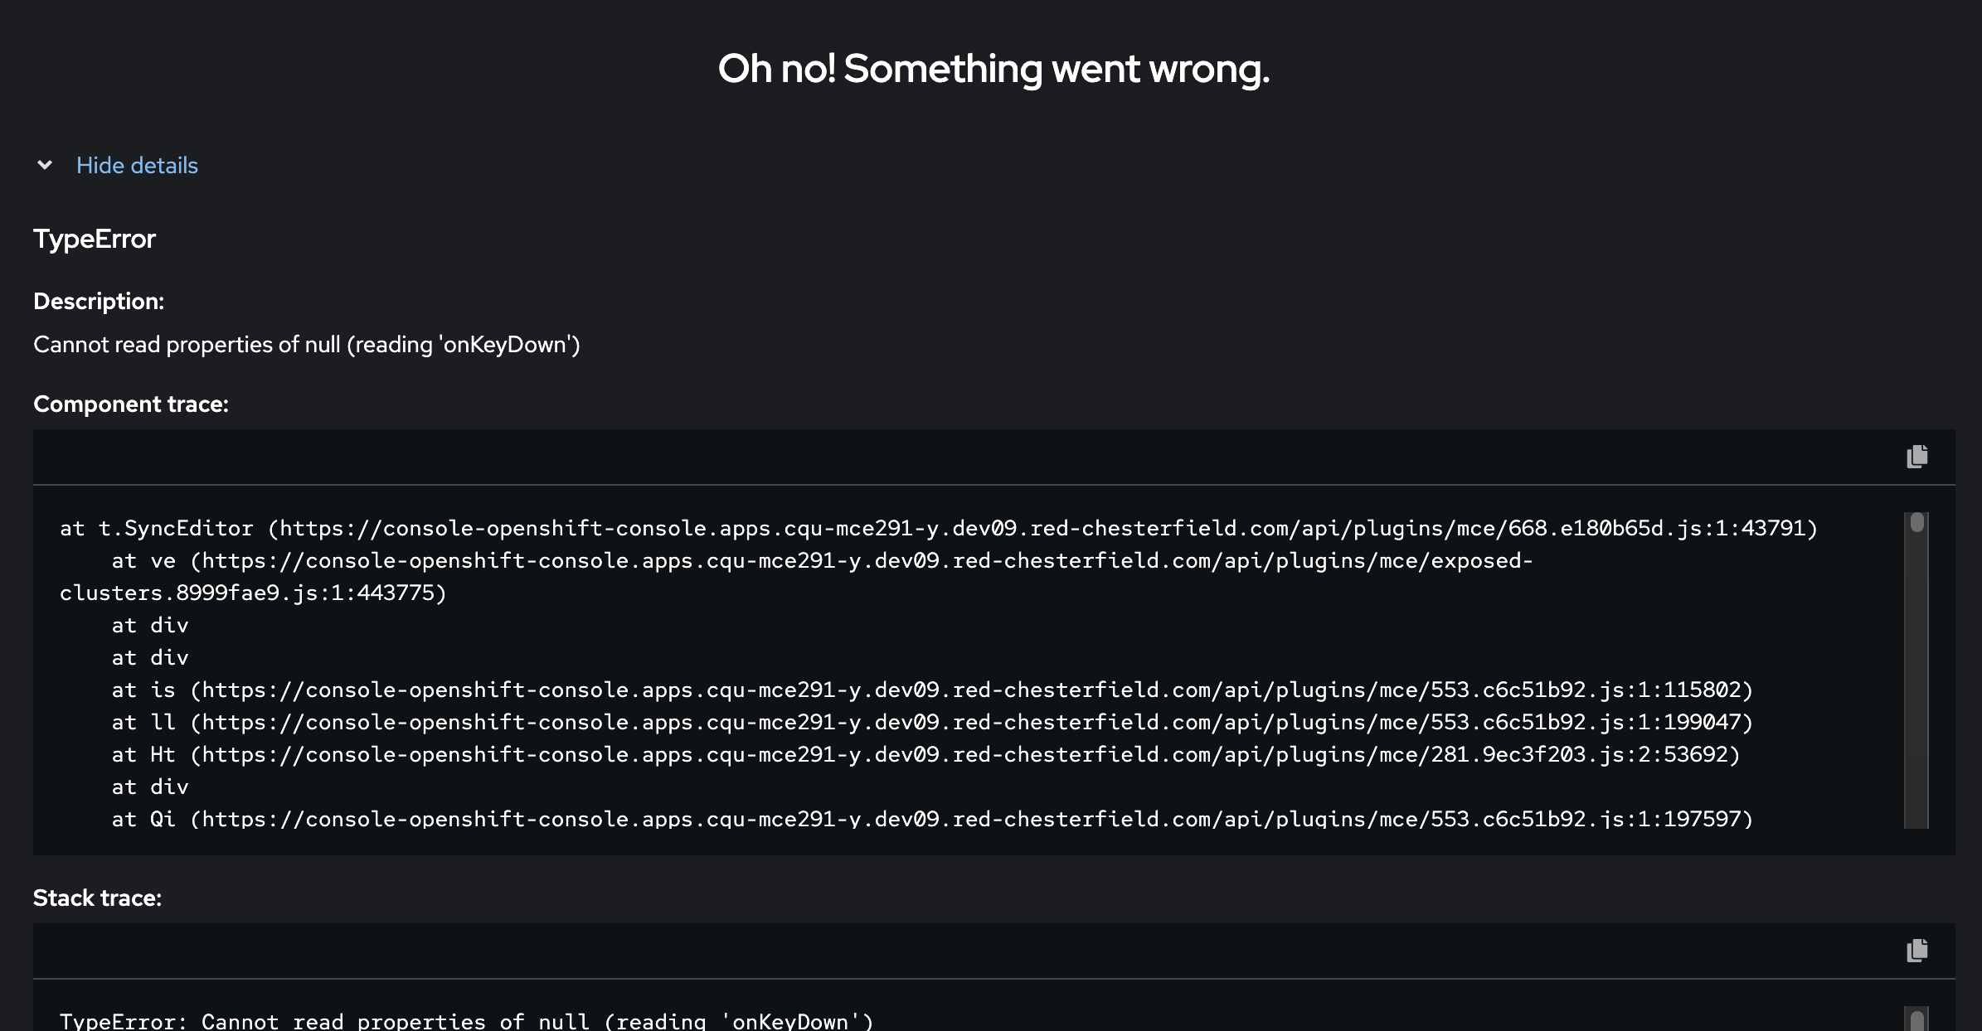Click the 'Oh no! Something went wrong.' heading
The width and height of the screenshot is (1982, 1031).
pyautogui.click(x=993, y=69)
